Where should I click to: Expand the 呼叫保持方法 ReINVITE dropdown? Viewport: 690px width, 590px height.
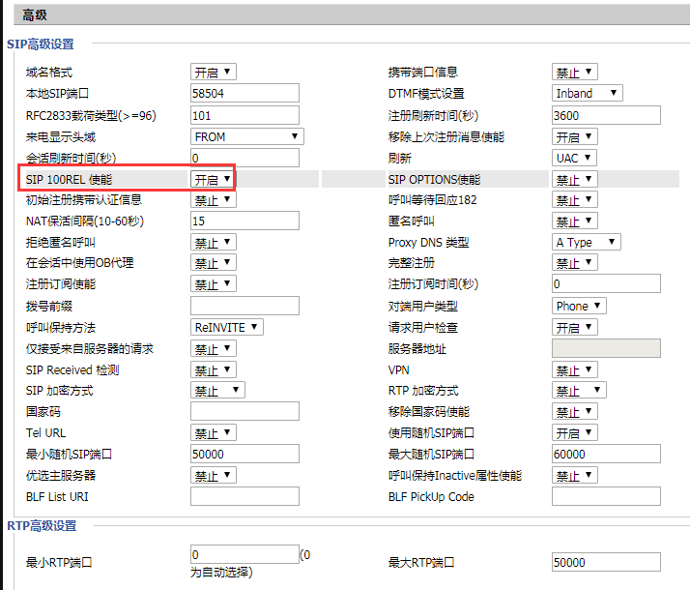coord(226,327)
